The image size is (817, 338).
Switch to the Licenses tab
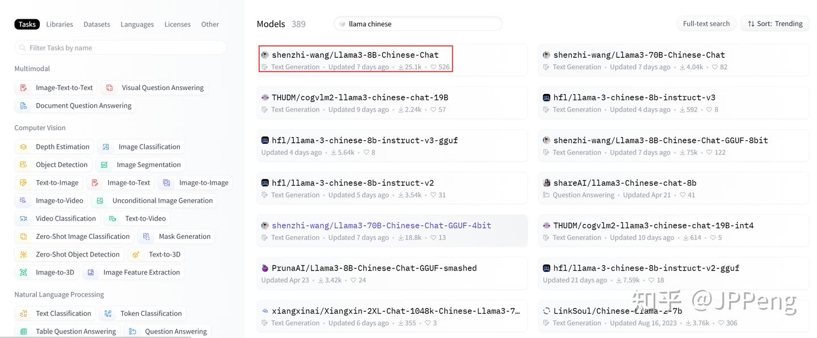pos(178,24)
